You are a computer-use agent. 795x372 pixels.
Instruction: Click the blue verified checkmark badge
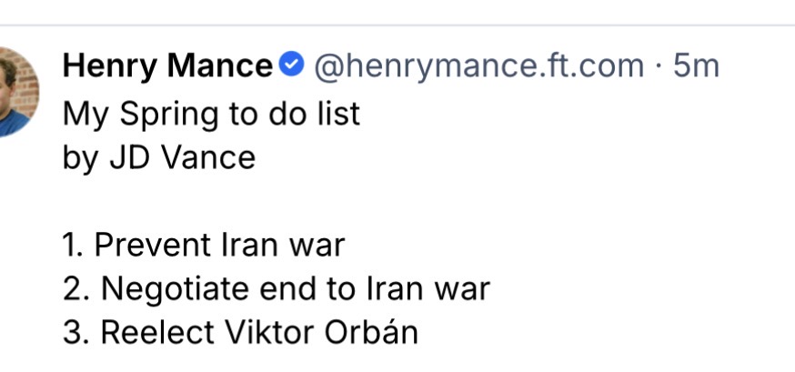290,66
